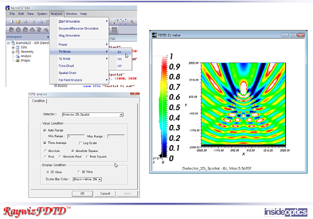Open the File menu

12,14
